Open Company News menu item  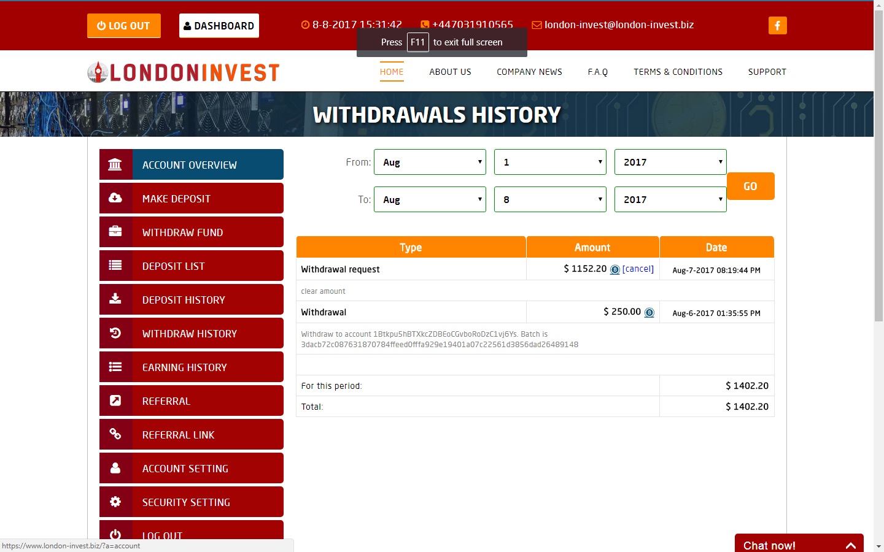(x=529, y=72)
